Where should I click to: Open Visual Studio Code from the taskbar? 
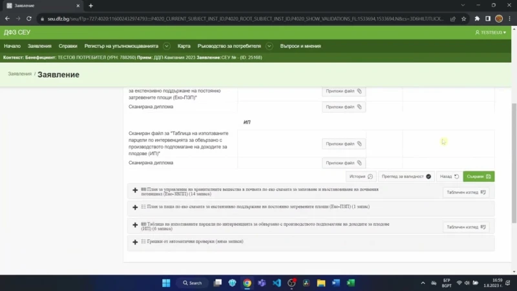pos(277,283)
